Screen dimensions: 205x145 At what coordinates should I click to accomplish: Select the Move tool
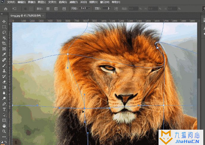[4, 21]
